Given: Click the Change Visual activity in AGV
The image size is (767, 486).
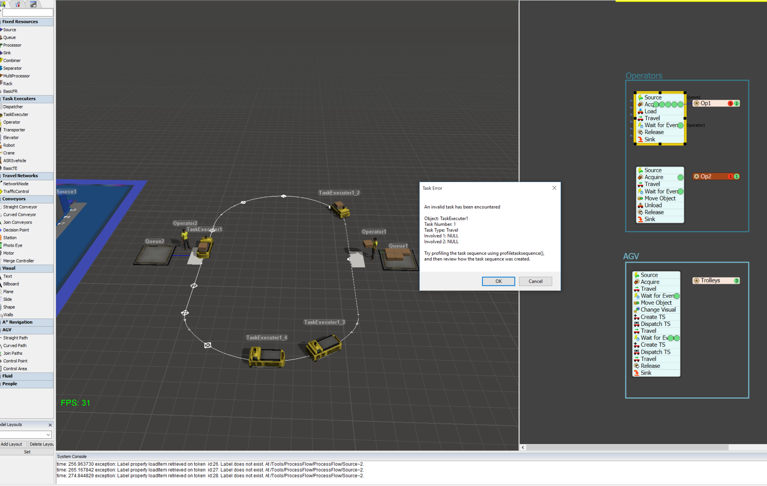Looking at the screenshot, I should (658, 310).
